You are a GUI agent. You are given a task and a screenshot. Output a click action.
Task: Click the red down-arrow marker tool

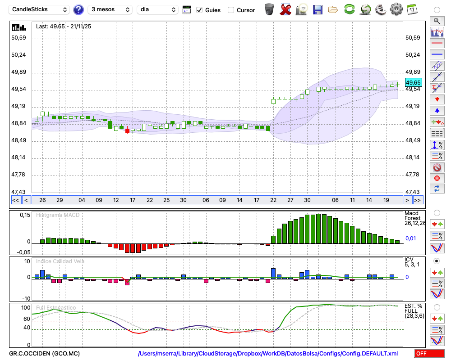(437, 99)
